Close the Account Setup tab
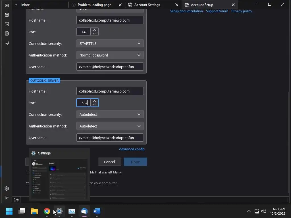Screen dimensions: 291x218 click(233, 5)
